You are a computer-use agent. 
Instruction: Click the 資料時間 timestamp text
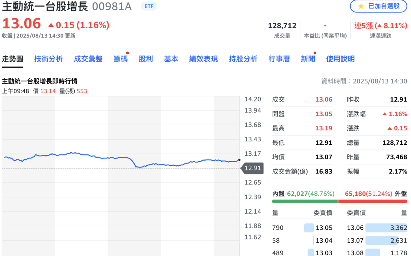click(364, 81)
